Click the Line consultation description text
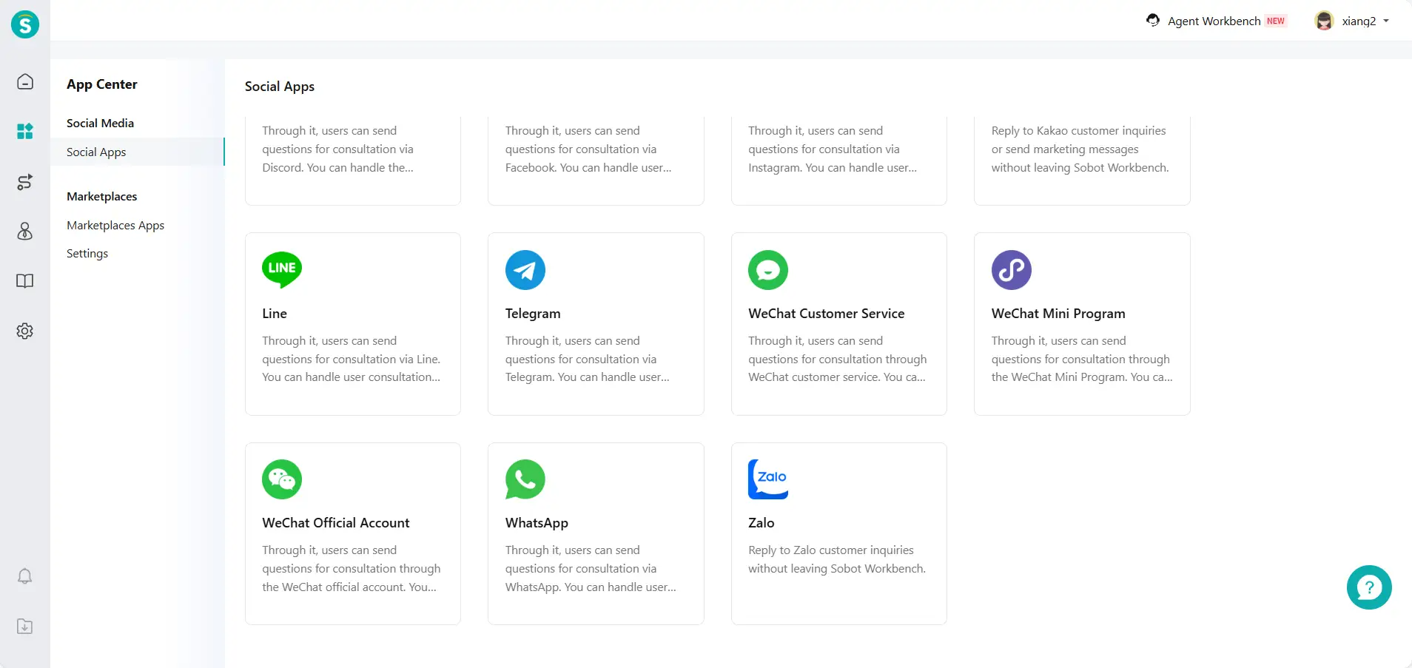This screenshot has width=1412, height=668. 351,359
